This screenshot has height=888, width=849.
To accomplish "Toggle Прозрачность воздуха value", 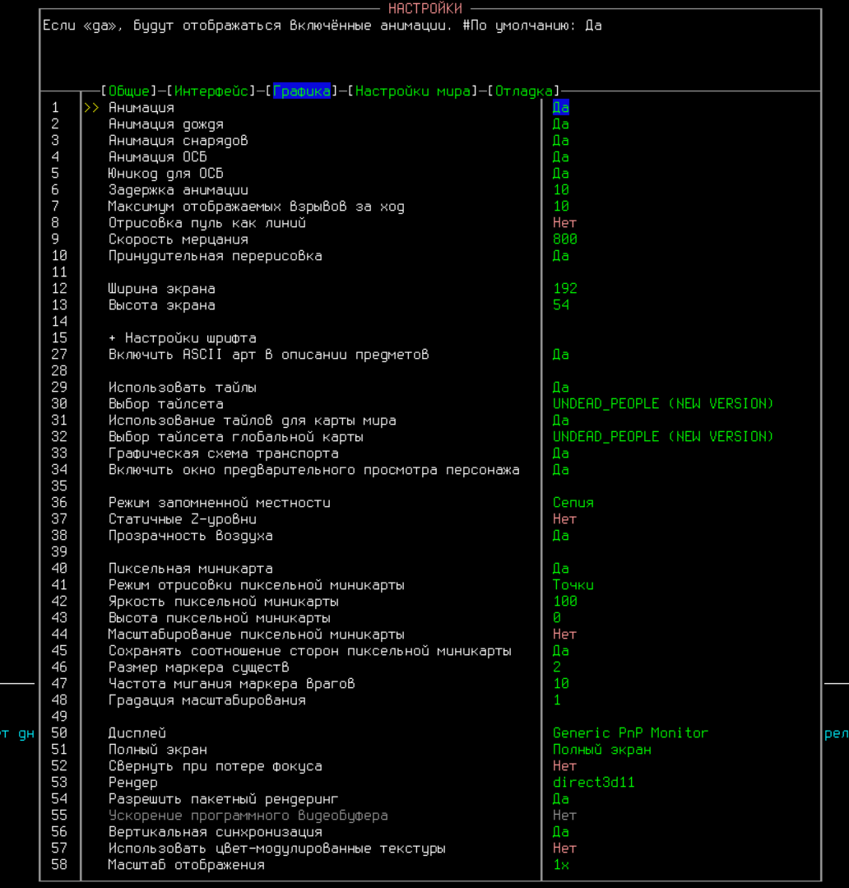I will coord(561,535).
